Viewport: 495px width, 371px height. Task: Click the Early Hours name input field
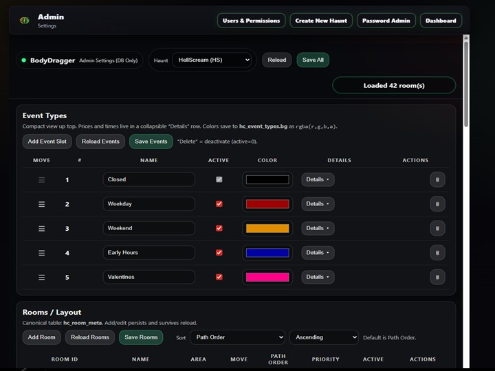pyautogui.click(x=148, y=252)
